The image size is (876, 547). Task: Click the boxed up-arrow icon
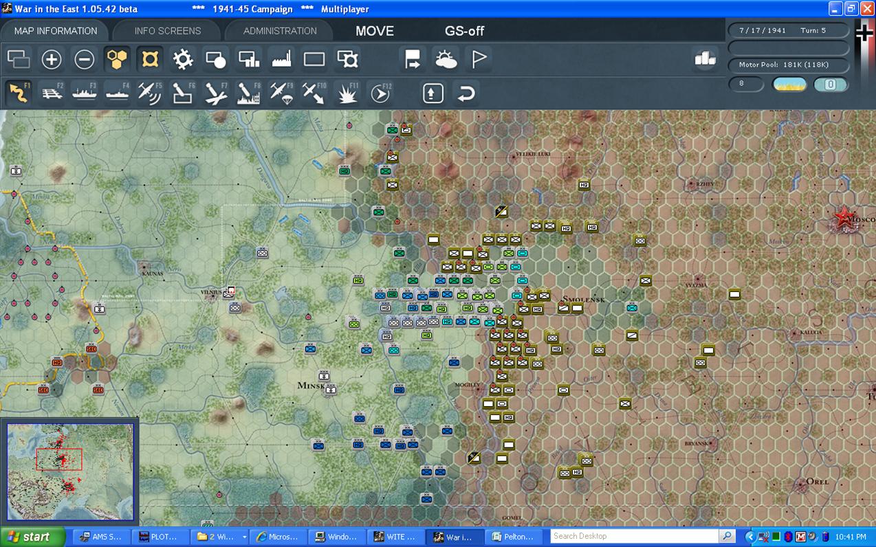click(433, 93)
